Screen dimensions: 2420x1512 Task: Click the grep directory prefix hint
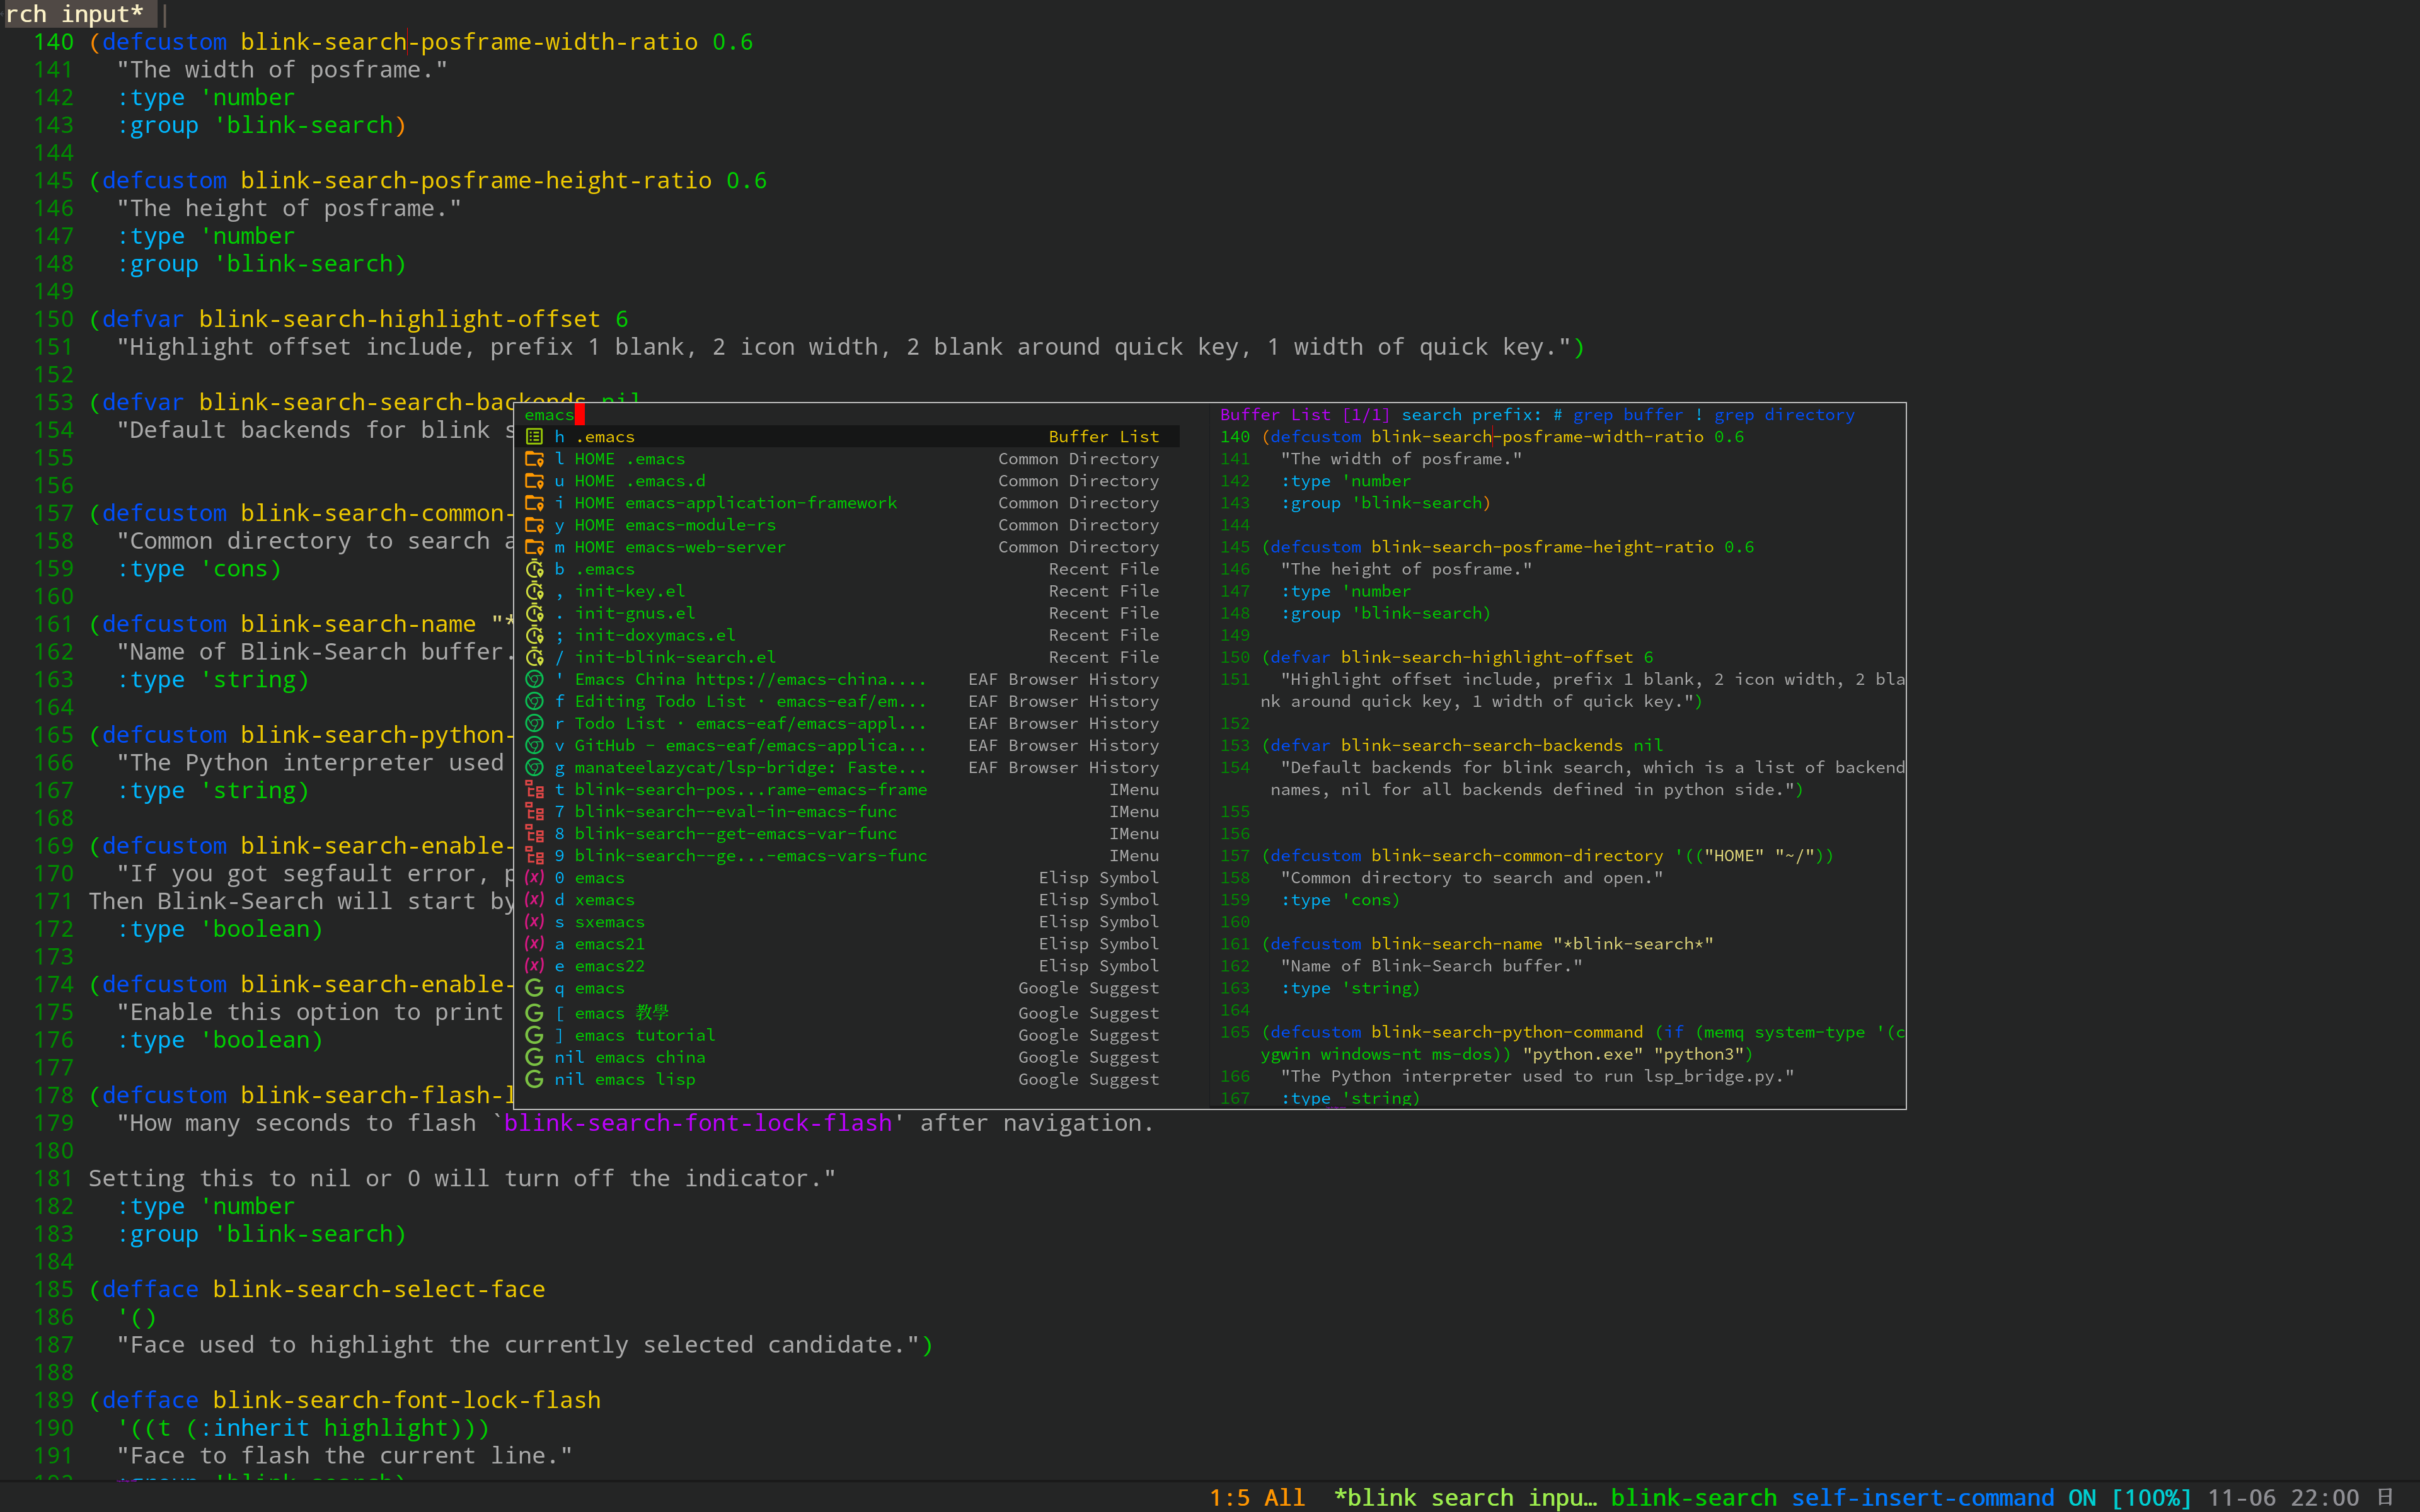coord(1784,415)
